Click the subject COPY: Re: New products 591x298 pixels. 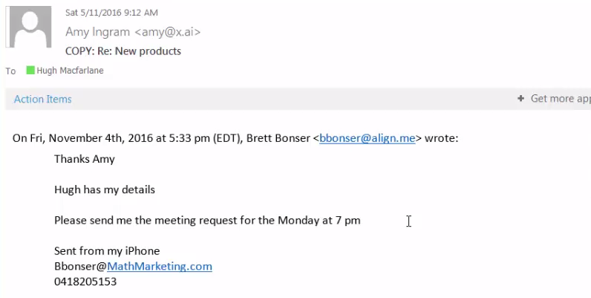coord(123,51)
